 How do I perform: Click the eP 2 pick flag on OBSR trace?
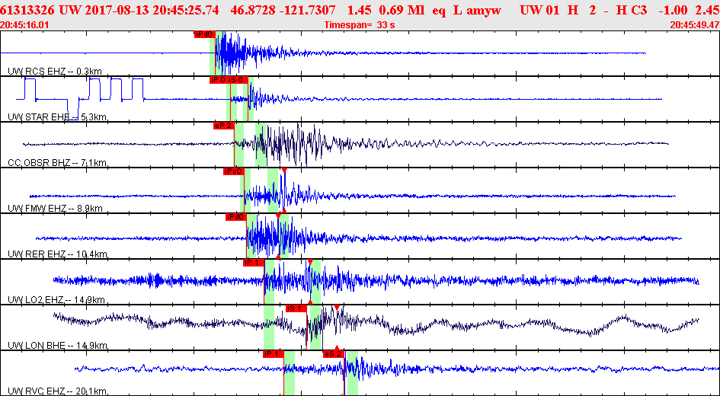tap(223, 126)
